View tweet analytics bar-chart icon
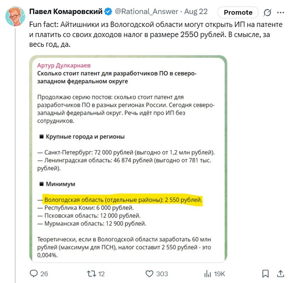Viewport: 290px width, 283px height. (x=208, y=273)
